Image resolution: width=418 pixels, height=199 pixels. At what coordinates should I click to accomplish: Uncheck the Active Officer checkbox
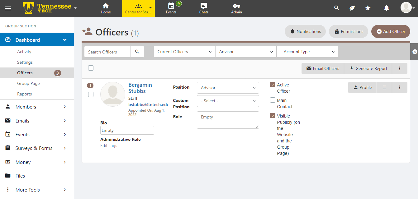[273, 85]
